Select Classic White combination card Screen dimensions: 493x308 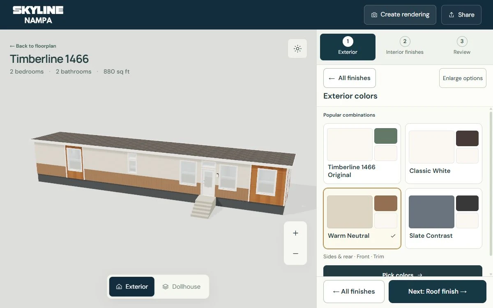(444, 154)
